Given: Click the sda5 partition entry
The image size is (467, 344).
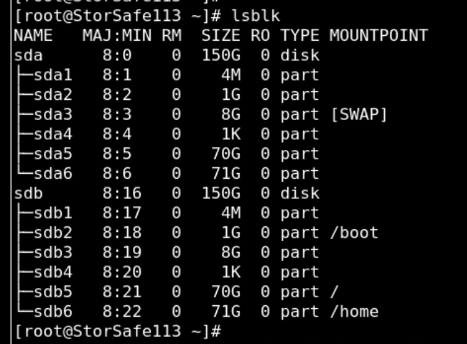Looking at the screenshot, I should click(53, 154).
